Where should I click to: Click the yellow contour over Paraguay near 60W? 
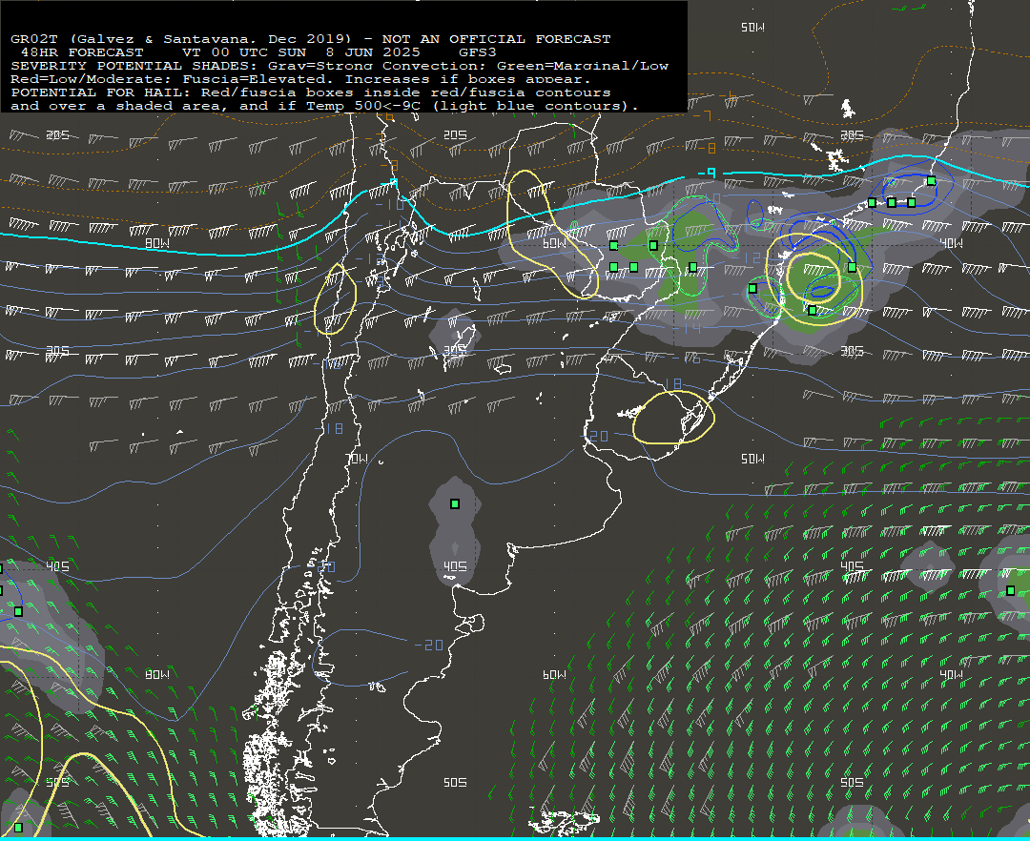(552, 233)
